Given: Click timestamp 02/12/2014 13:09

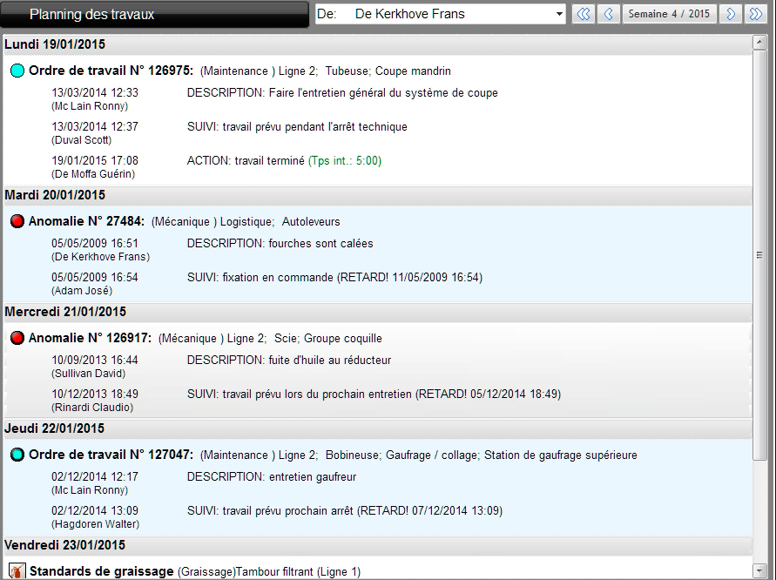Looking at the screenshot, I should (x=95, y=510).
